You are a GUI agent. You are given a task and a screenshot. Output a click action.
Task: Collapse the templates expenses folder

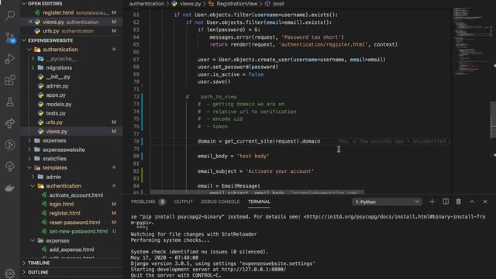pos(33,241)
